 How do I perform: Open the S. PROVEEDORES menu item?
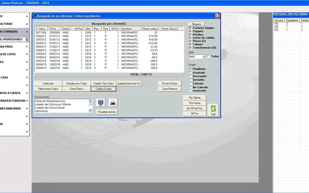pos(14,40)
